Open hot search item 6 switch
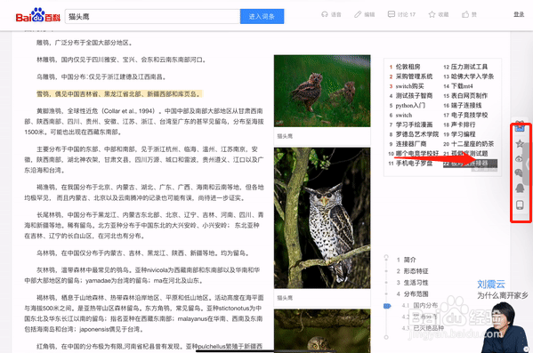The width and height of the screenshot is (533, 353). 403,116
